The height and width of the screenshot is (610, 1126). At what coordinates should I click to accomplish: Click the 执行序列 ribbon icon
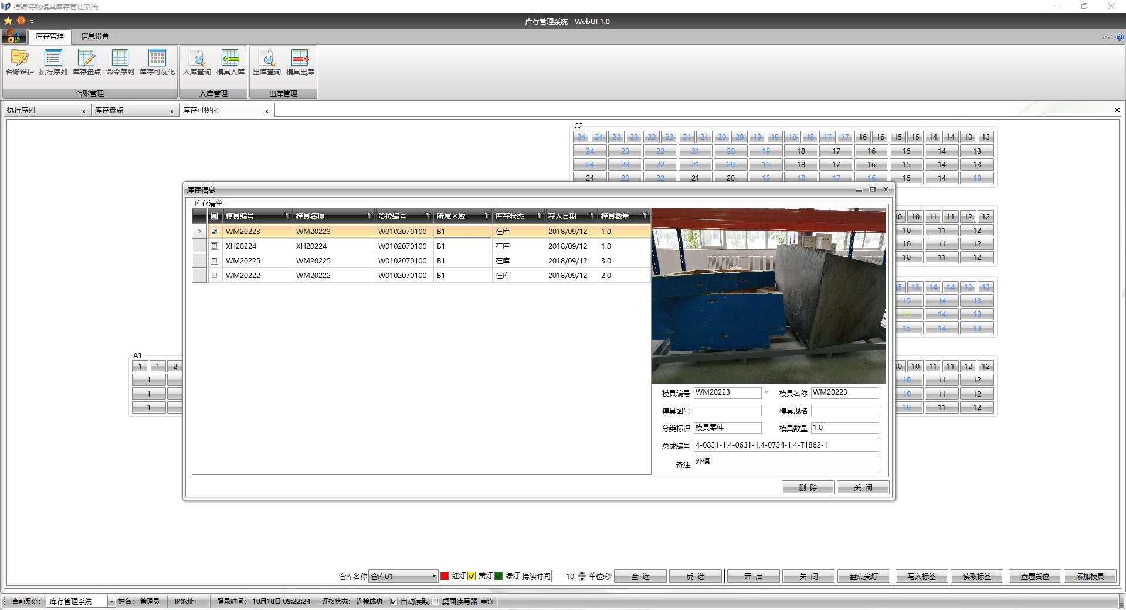click(53, 62)
